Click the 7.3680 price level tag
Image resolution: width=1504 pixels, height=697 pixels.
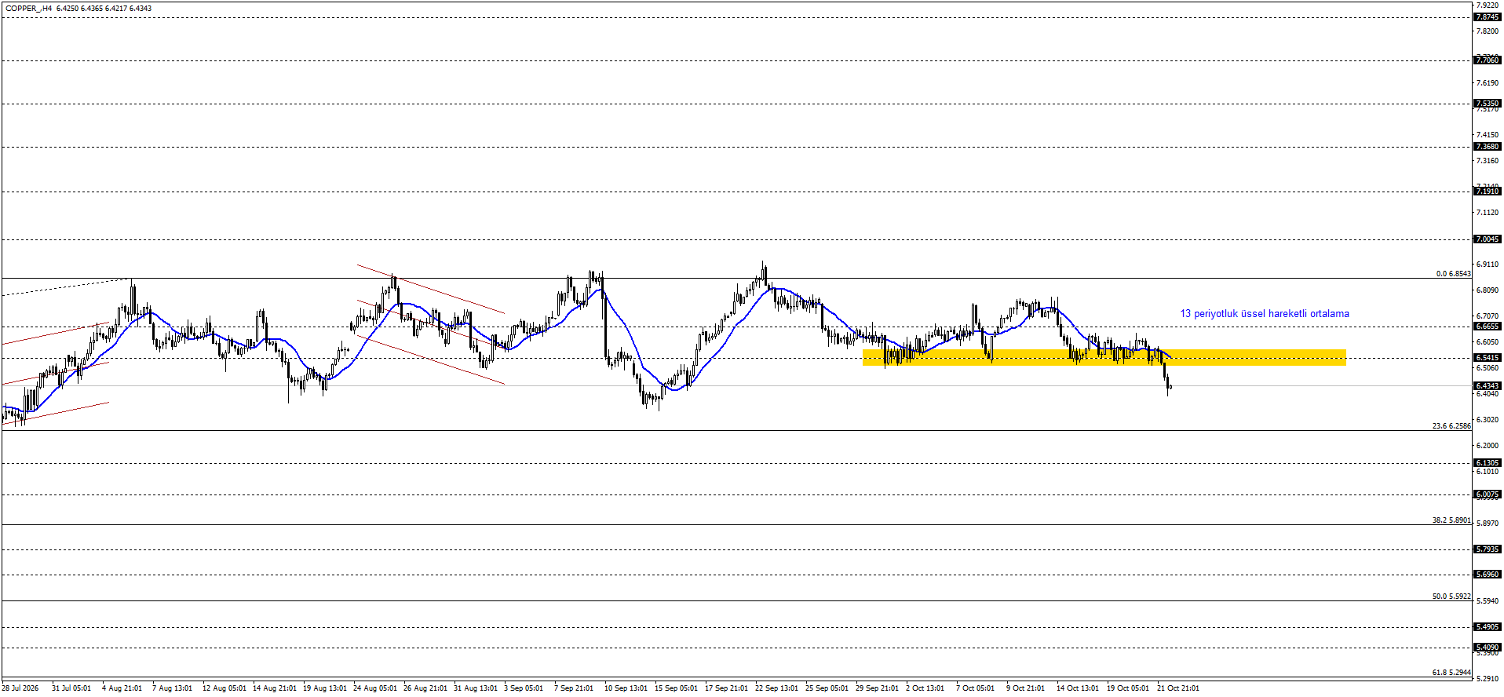click(1488, 147)
